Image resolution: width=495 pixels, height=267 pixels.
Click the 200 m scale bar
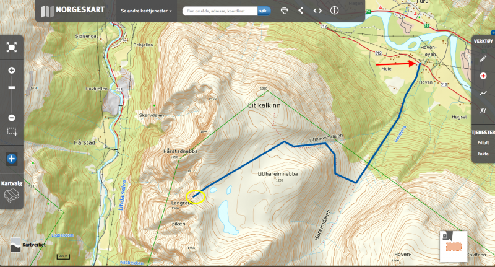click(x=63, y=256)
